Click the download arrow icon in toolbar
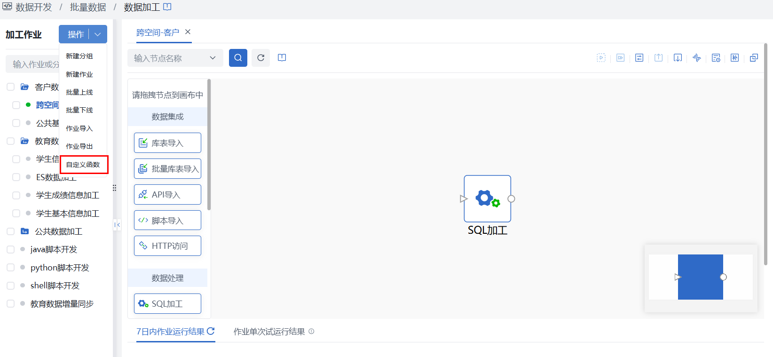Viewport: 773px width, 357px height. [678, 58]
